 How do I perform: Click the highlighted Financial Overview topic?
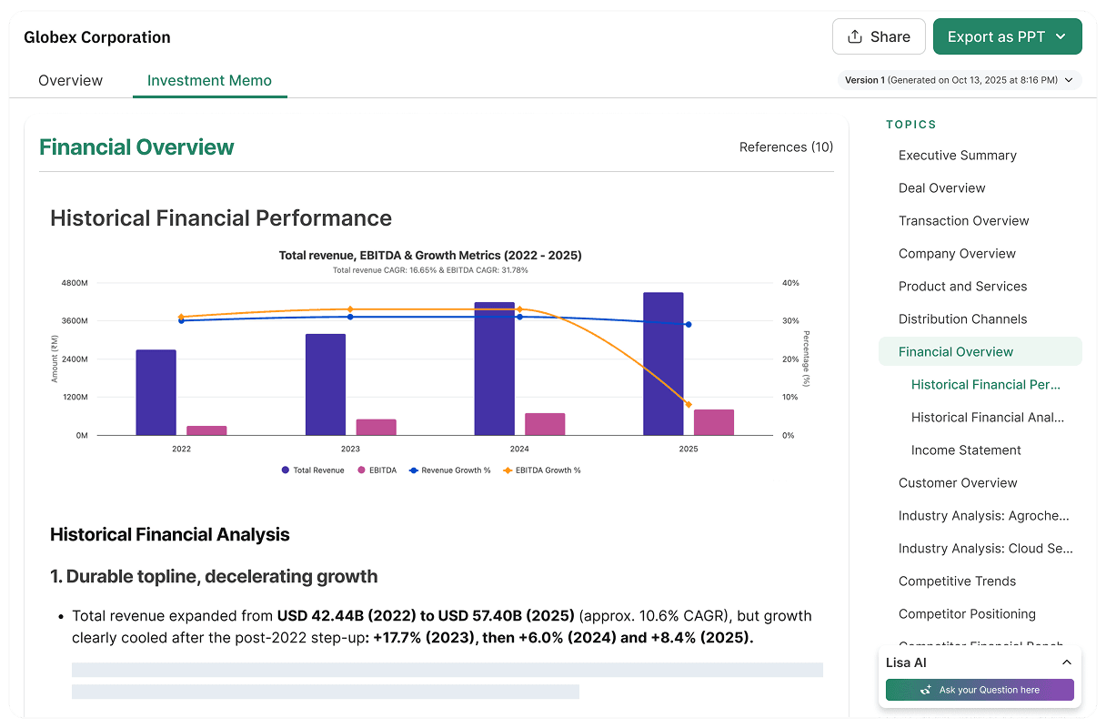pyautogui.click(x=980, y=352)
